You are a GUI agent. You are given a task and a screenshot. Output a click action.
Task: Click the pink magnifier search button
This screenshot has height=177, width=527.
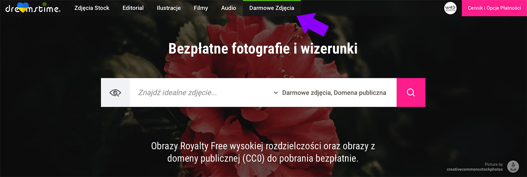(x=411, y=93)
